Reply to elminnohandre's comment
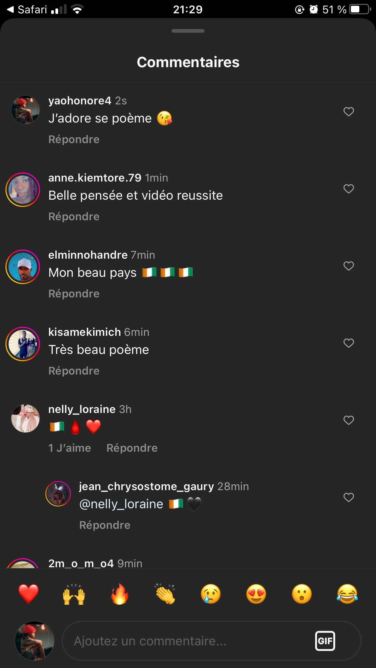This screenshot has height=668, width=376. 74,294
